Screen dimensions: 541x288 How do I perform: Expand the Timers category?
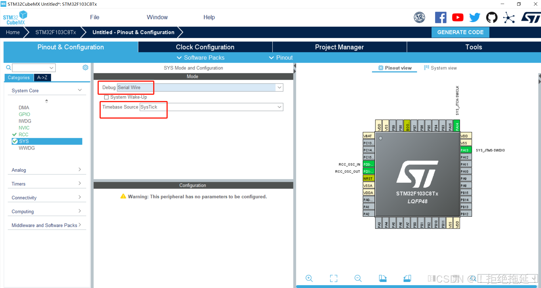[80, 184]
